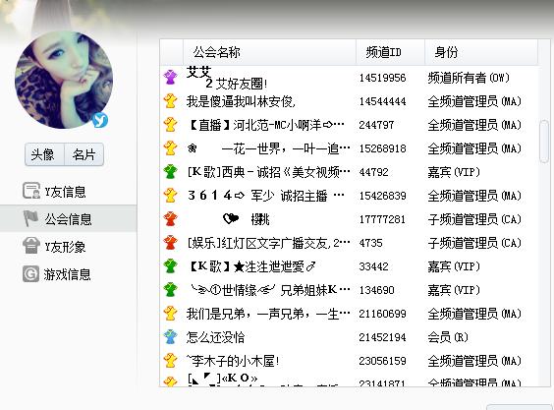The image size is (554, 410).
Task: Click channel ID 21160699
Action: (382, 314)
